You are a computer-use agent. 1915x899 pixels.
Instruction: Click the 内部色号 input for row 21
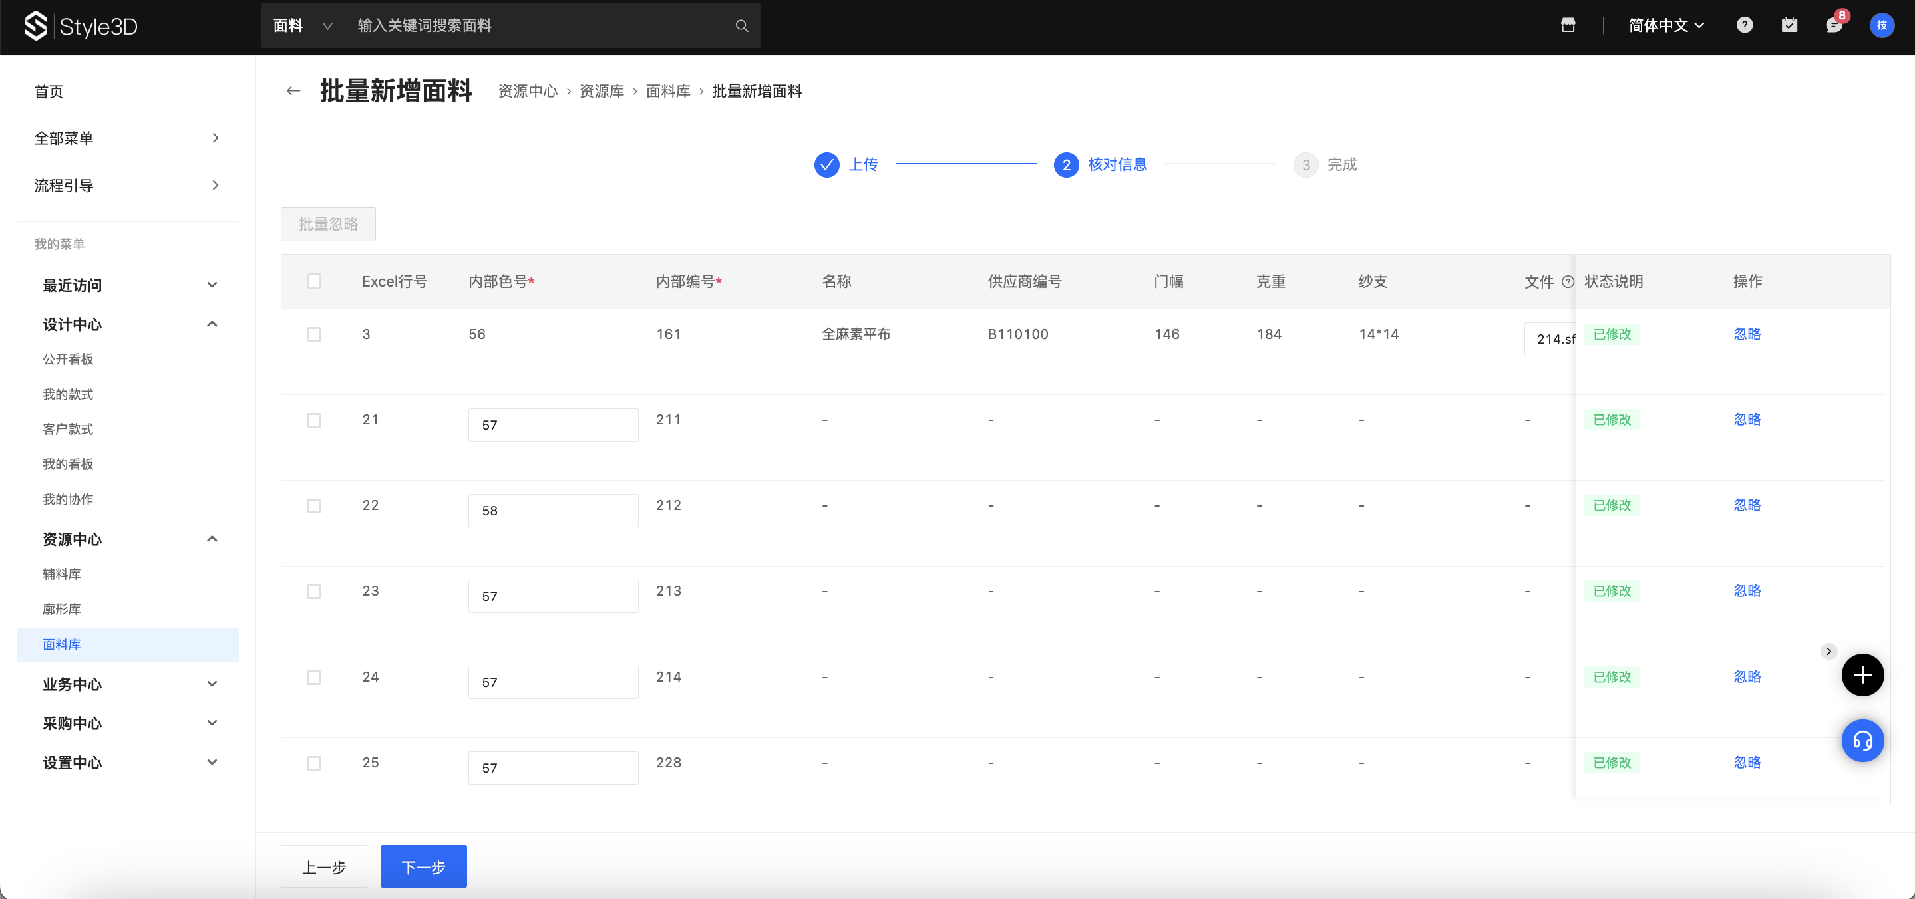coord(552,425)
